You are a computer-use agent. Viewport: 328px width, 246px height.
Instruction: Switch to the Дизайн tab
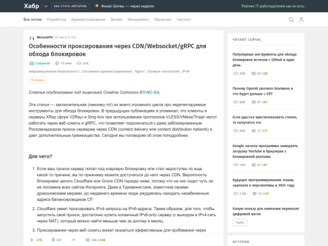pos(116,19)
